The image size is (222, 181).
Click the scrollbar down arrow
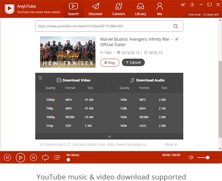point(220,149)
